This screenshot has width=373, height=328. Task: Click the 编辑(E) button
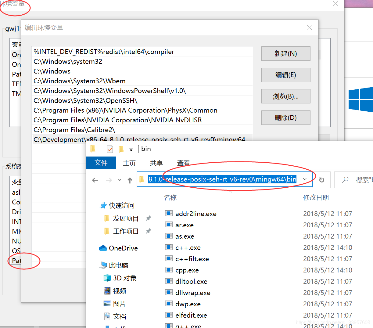[x=286, y=75]
